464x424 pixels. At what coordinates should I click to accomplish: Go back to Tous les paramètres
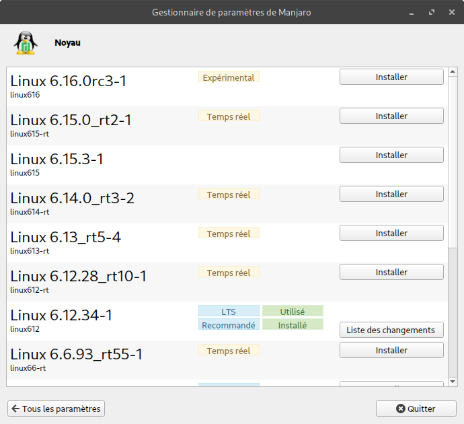pos(56,409)
